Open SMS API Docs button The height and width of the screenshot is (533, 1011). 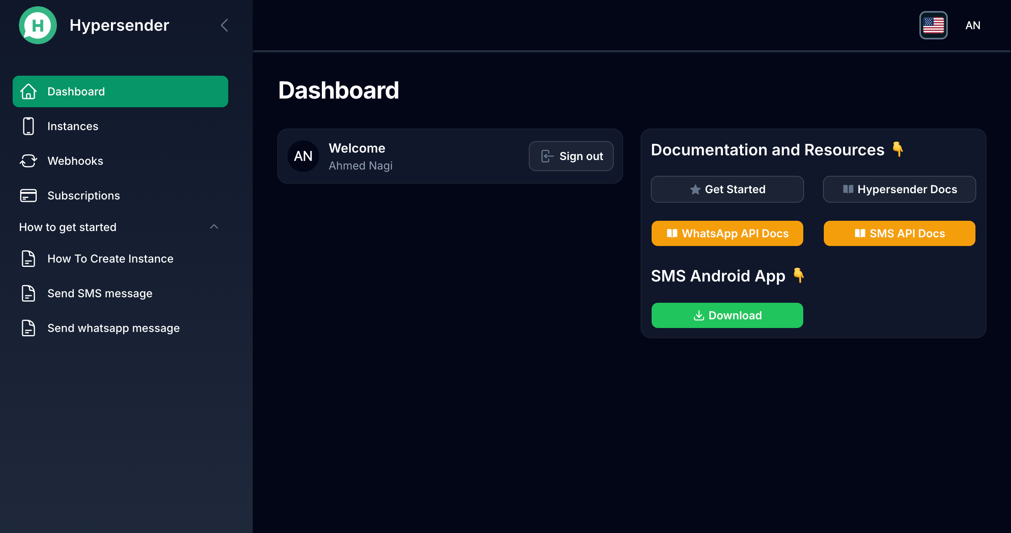click(x=900, y=233)
